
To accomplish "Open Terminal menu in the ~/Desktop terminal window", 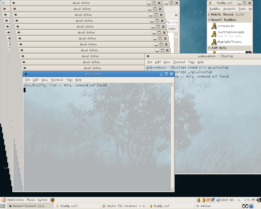I will point(179,62).
